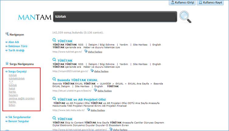Screen dimensions: 229x131
Task: Select *:* history query
Action: coord(11,82)
